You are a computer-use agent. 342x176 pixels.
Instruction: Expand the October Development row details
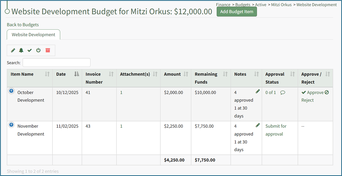[11, 91]
